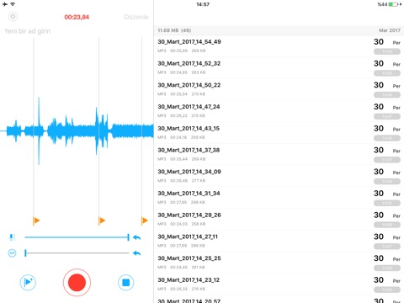This screenshot has width=404, height=303.
Task: Click the battery indicator icon
Action: click(393, 4)
